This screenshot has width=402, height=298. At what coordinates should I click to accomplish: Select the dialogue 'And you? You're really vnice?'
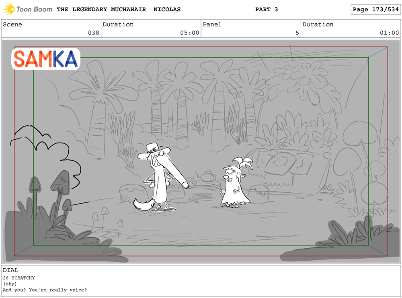point(45,290)
